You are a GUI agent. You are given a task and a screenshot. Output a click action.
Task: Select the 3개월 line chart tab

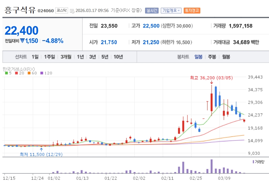tap(66, 57)
